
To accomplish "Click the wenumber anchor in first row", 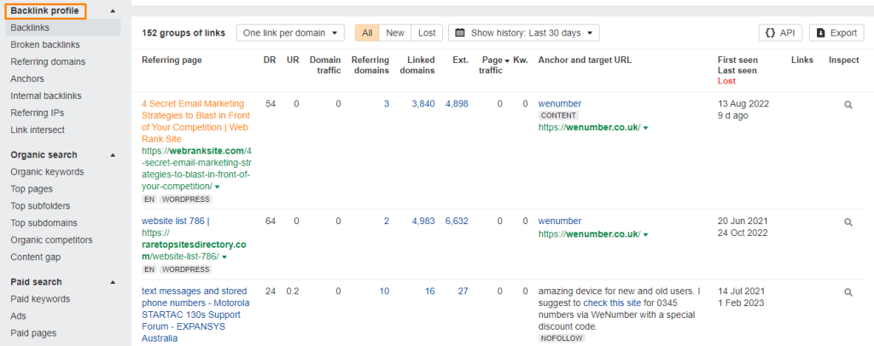I will [x=560, y=103].
